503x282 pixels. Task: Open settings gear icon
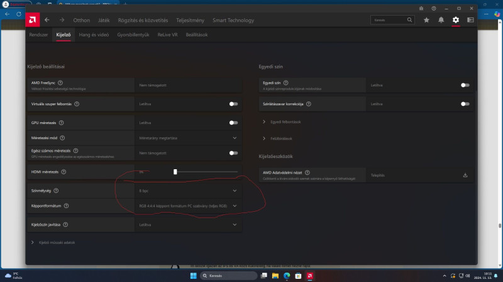click(456, 20)
